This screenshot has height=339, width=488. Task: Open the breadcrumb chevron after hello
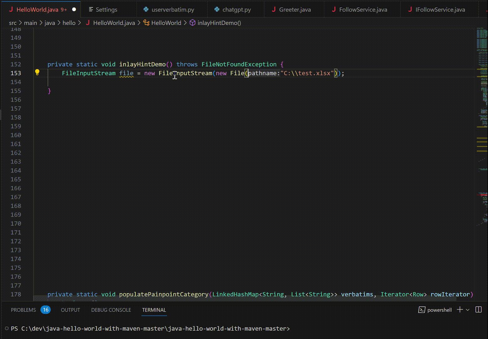point(79,23)
